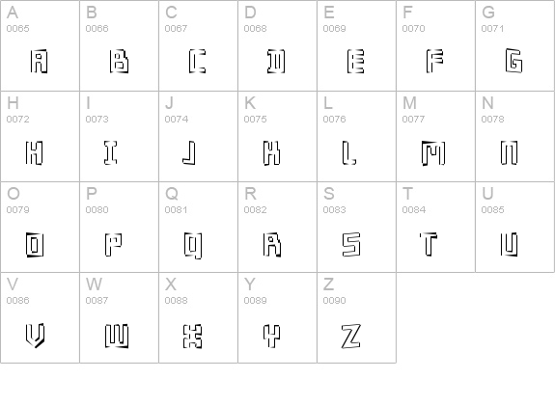
Task: Select the N glyph coded 0078
Action: pyautogui.click(x=514, y=136)
